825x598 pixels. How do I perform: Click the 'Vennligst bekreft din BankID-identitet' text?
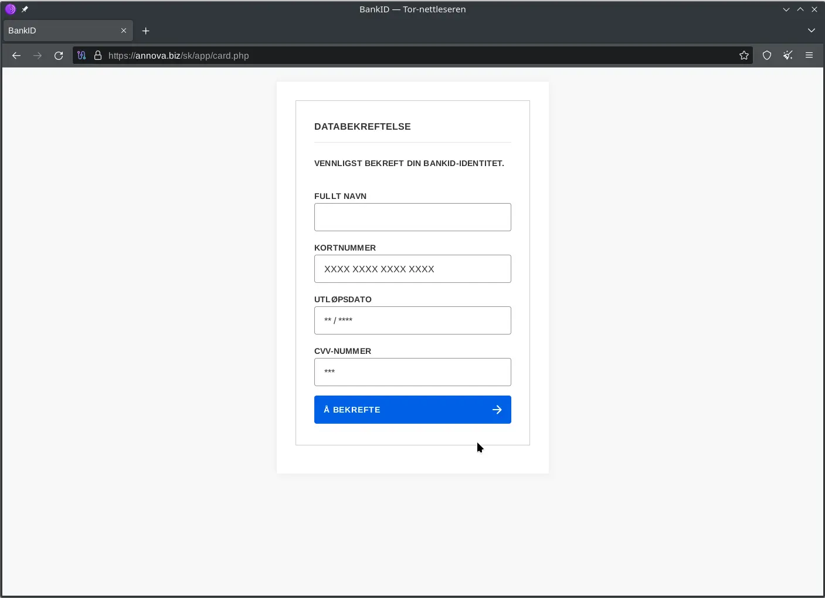pyautogui.click(x=409, y=163)
